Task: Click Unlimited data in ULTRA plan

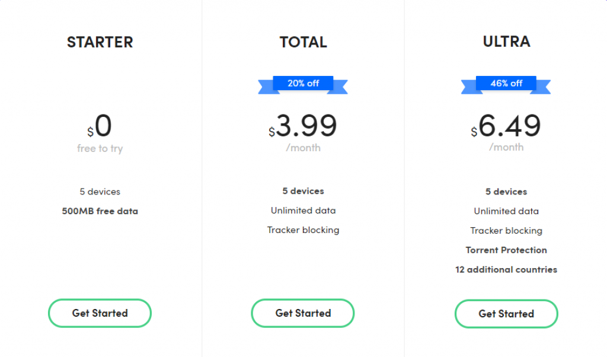Action: coord(506,211)
